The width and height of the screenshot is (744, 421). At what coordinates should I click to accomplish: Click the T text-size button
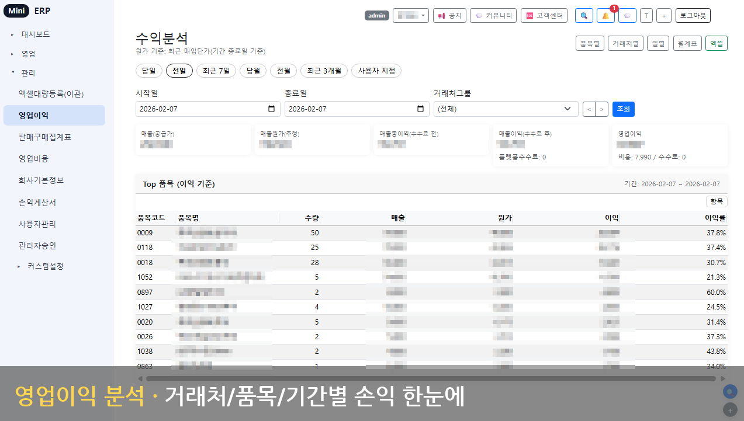(646, 16)
